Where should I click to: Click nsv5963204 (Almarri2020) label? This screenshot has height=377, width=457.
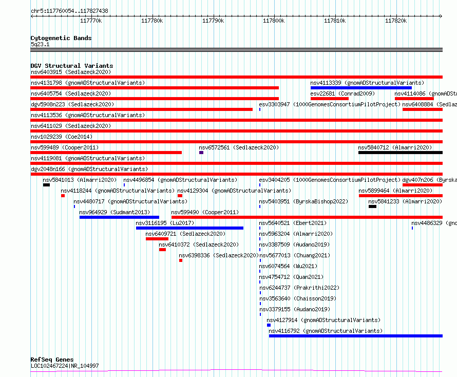296,234
